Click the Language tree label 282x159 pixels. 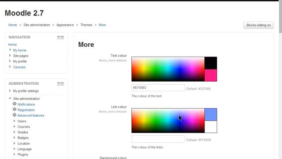25,149
